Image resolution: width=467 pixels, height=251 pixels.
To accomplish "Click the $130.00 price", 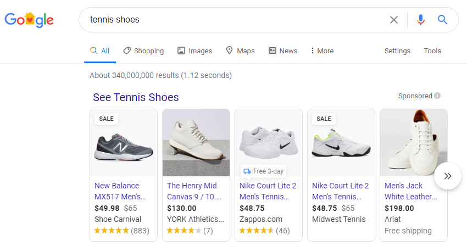I will (x=182, y=208).
